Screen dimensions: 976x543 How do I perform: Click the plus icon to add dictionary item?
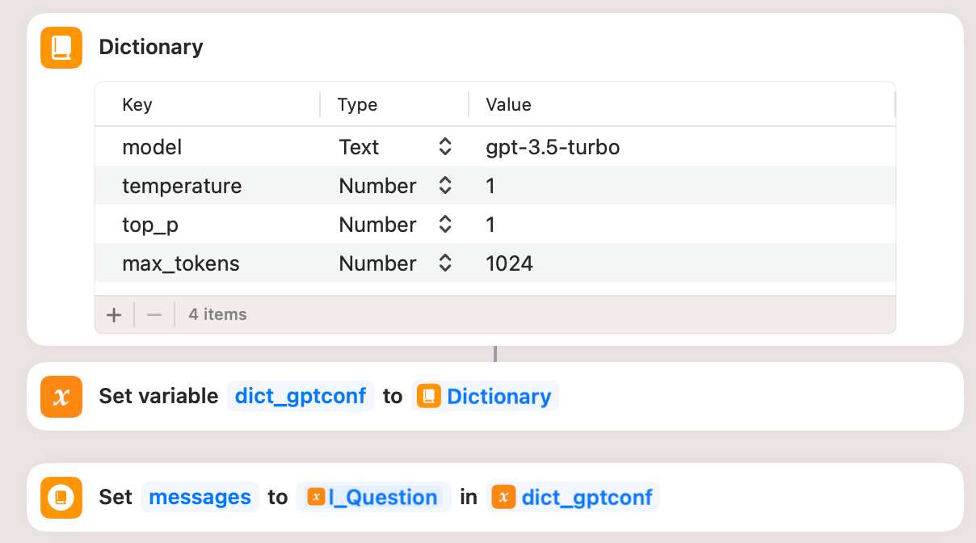[114, 315]
